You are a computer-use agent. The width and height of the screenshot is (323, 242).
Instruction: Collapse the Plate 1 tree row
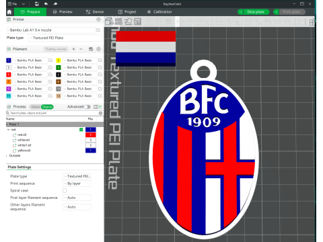click(7, 124)
